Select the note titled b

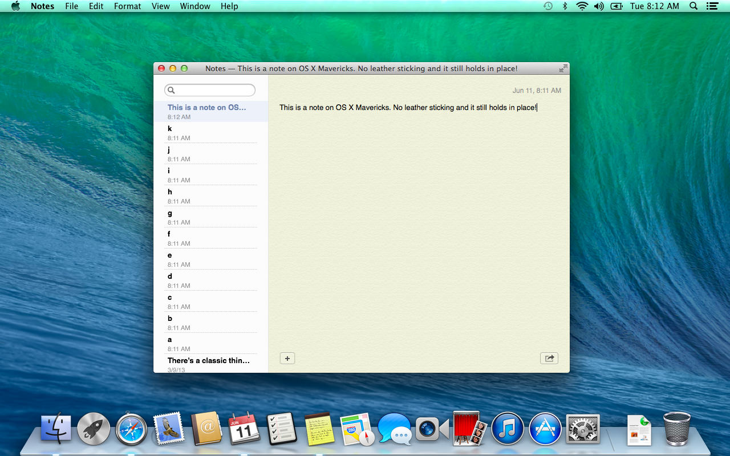click(211, 322)
